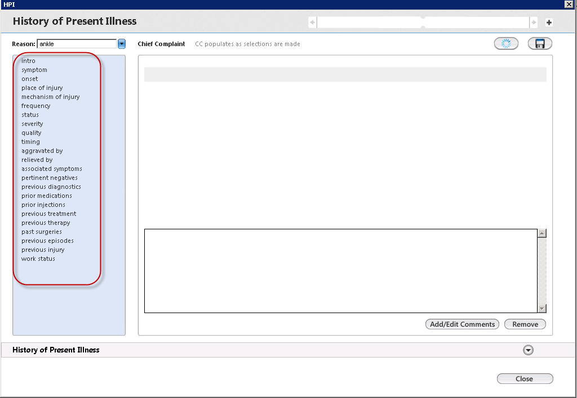Click inside the Reason text field

tap(77, 44)
